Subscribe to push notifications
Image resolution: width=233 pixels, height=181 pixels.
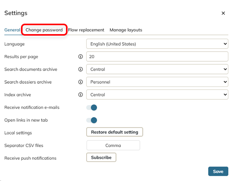pyautogui.click(x=101, y=157)
